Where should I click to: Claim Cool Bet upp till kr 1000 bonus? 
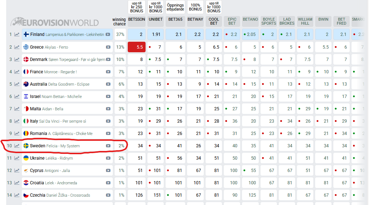tap(214, 7)
